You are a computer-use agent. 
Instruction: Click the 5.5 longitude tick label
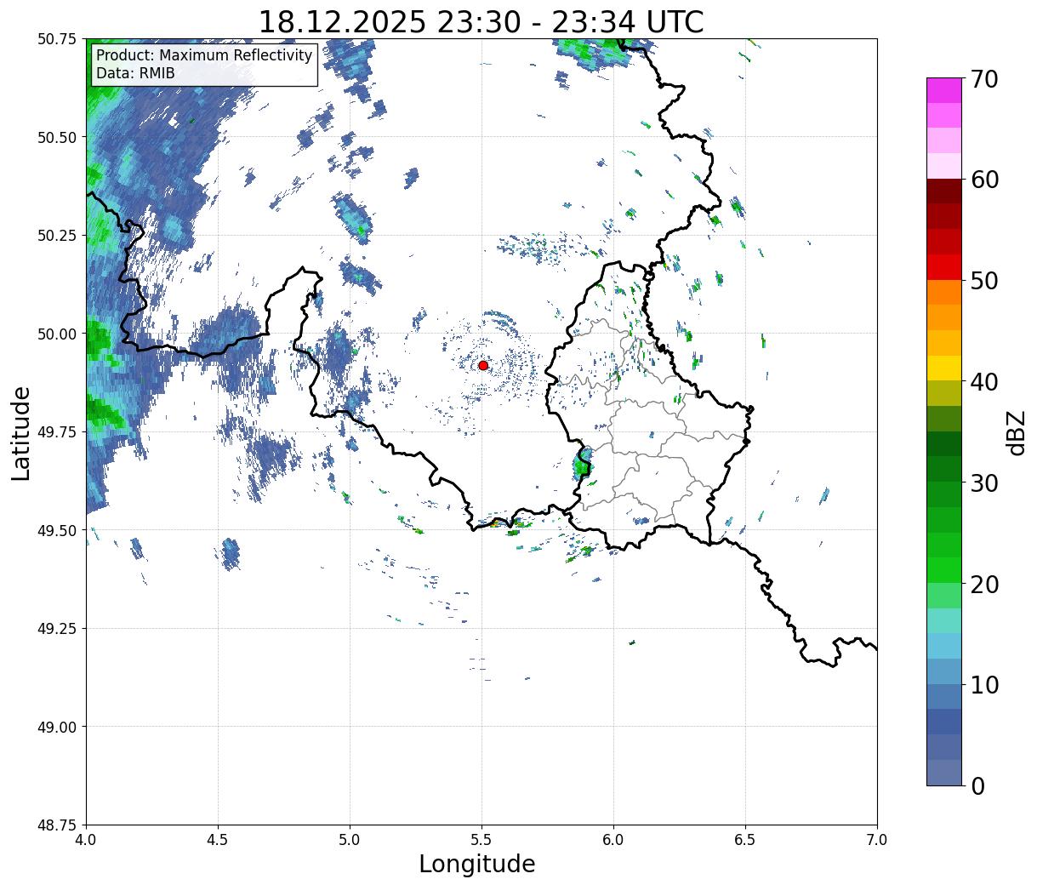[x=481, y=839]
